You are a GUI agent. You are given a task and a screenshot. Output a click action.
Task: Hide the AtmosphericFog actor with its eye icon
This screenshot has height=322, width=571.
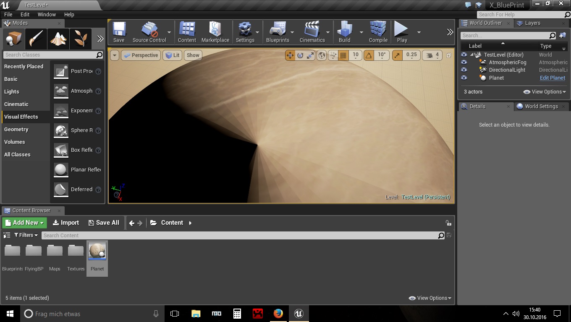(x=464, y=62)
